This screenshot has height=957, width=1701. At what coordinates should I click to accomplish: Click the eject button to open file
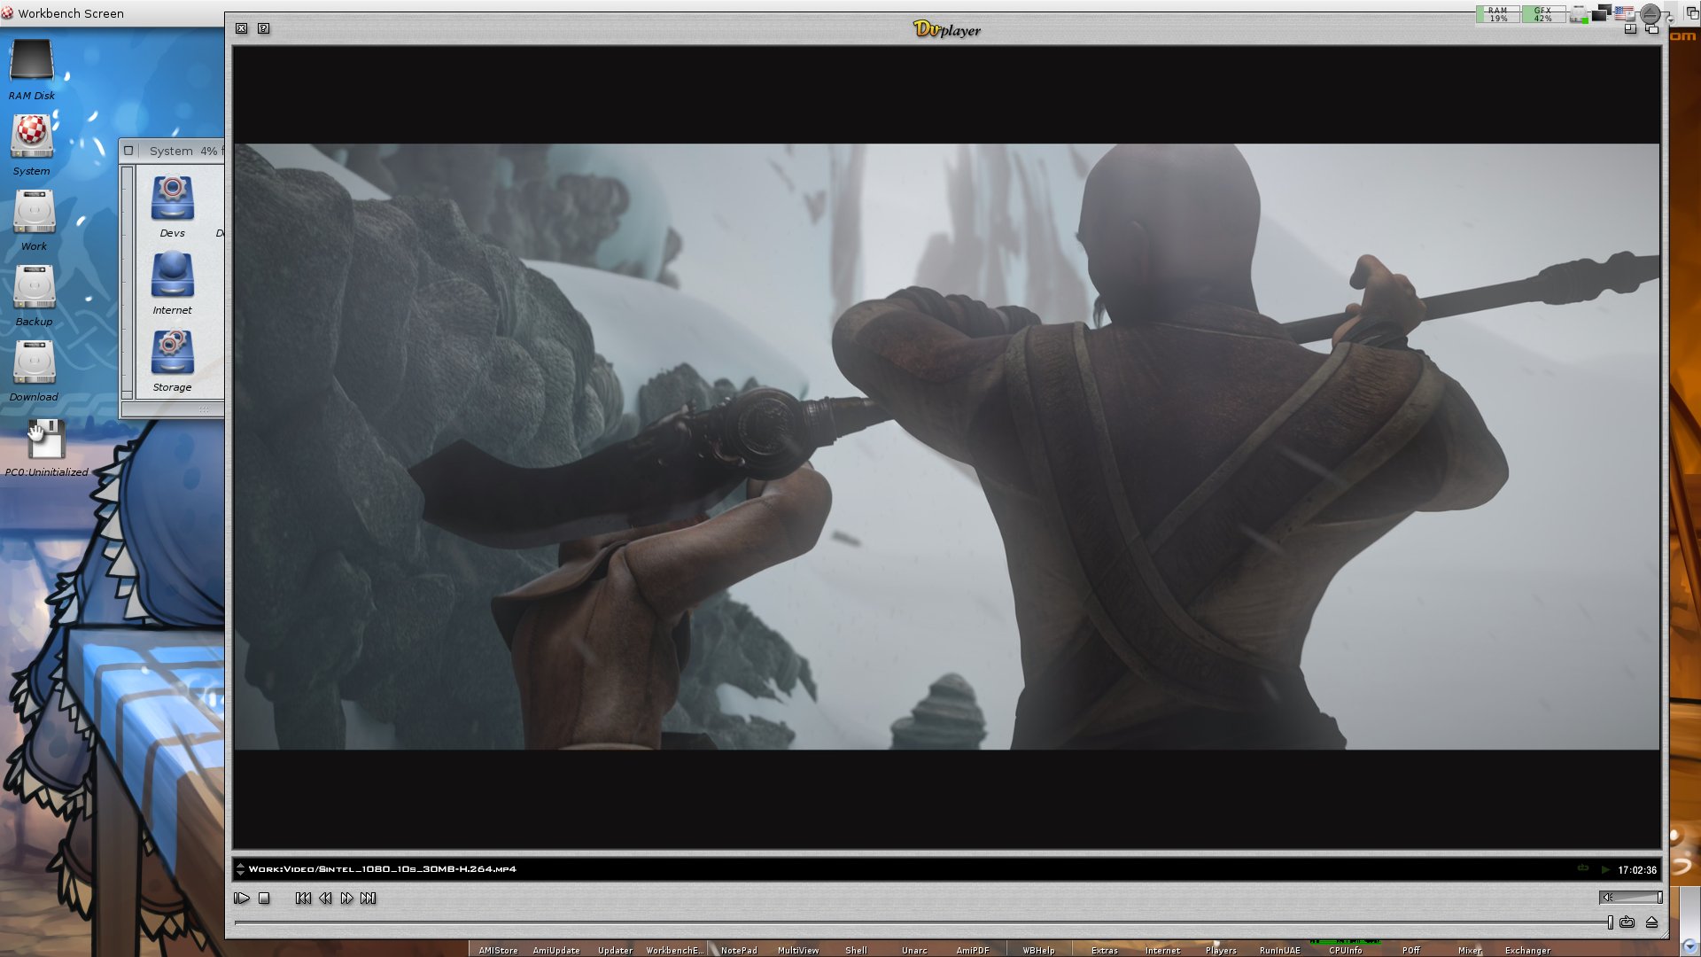[x=1651, y=922]
